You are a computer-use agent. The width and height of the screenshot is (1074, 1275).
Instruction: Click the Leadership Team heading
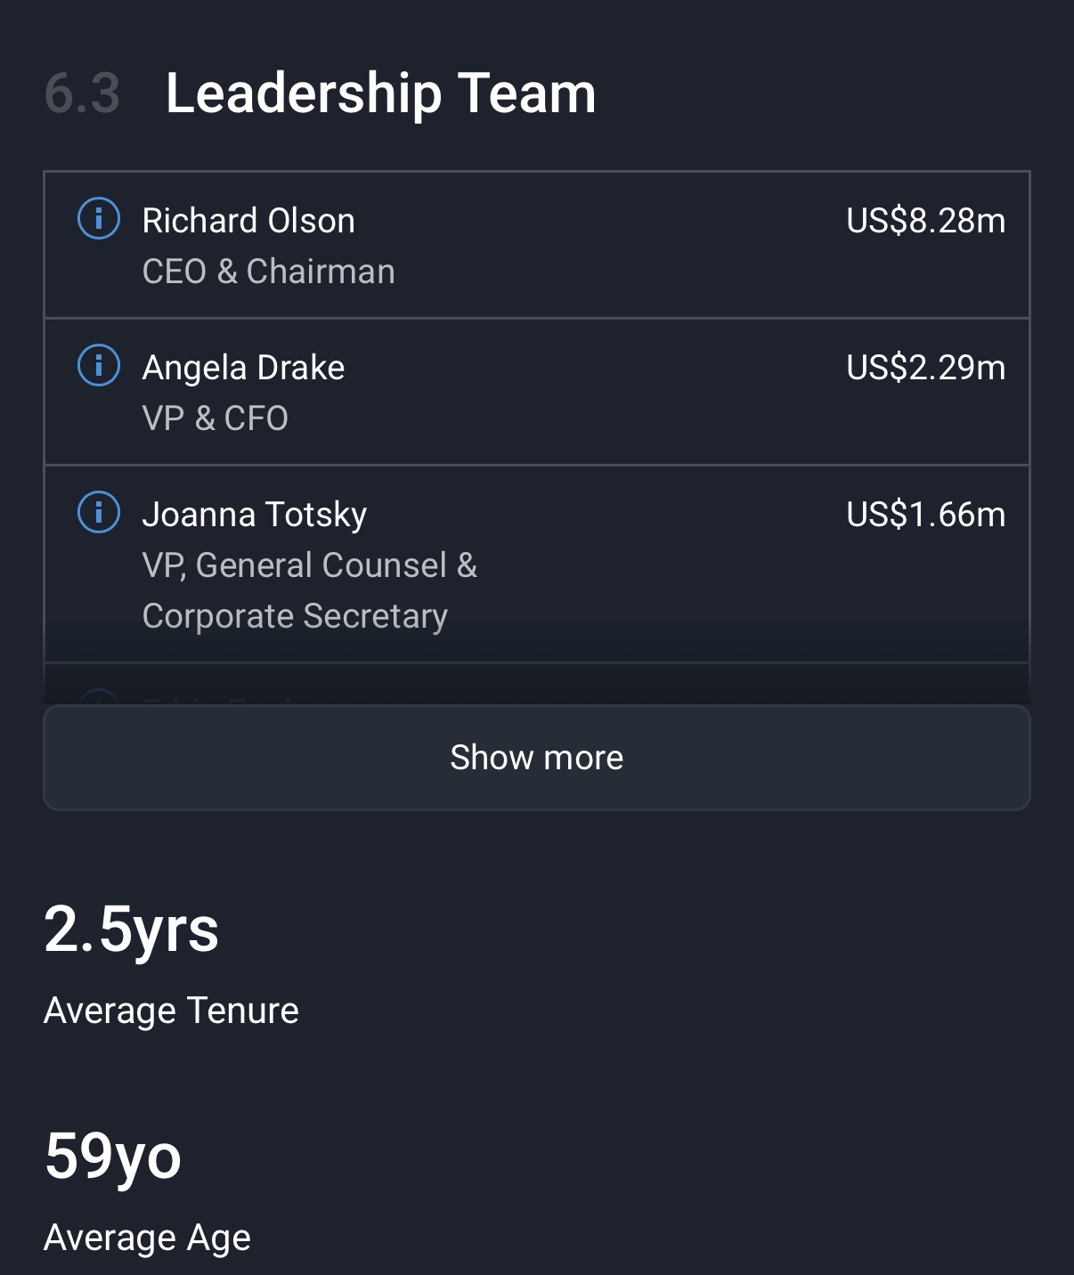pos(380,93)
